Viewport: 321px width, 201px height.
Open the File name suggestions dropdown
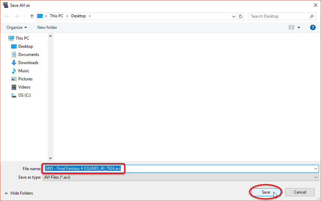click(316, 168)
